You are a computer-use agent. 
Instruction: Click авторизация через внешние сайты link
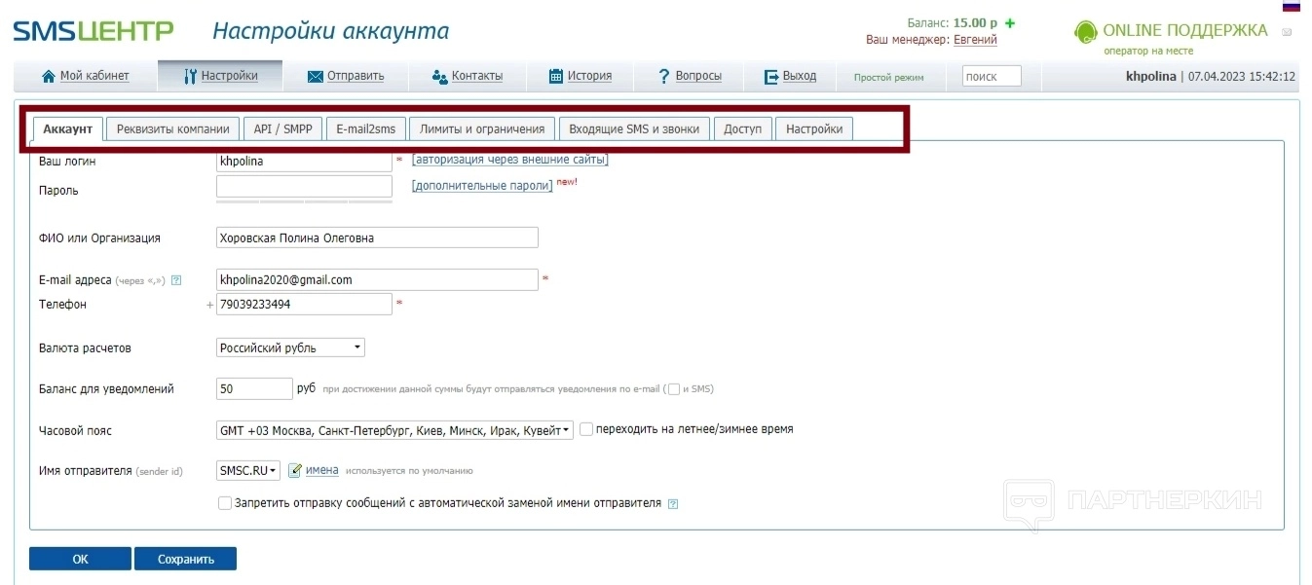tap(510, 160)
